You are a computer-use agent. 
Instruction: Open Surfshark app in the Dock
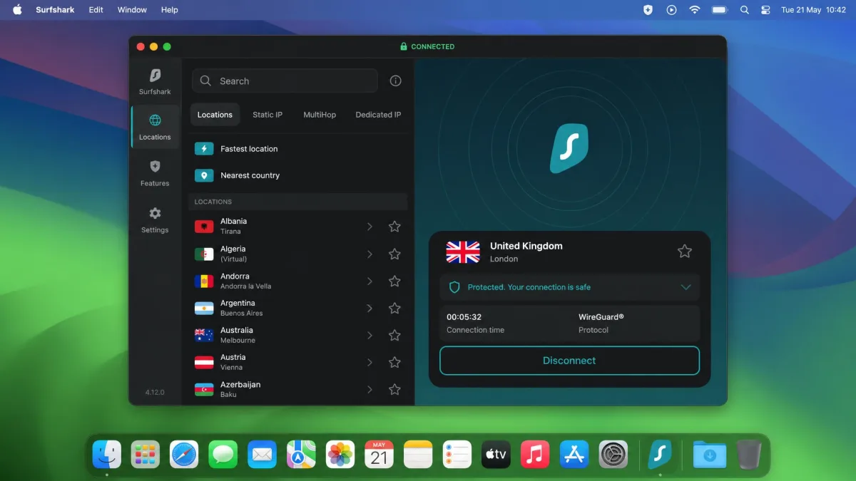(x=660, y=454)
